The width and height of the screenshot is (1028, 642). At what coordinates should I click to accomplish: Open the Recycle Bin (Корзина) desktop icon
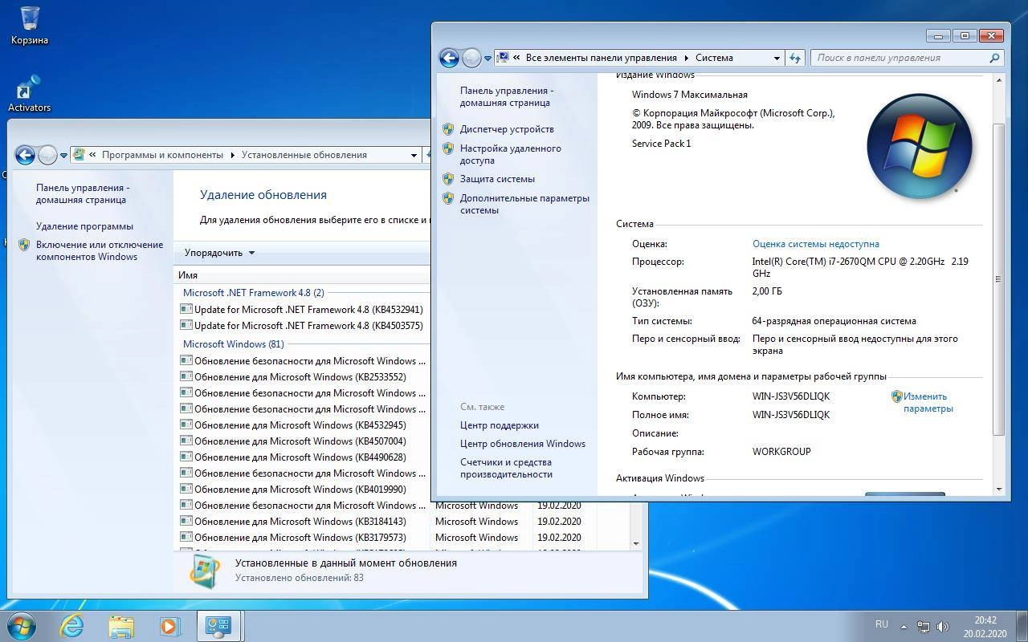pos(30,25)
